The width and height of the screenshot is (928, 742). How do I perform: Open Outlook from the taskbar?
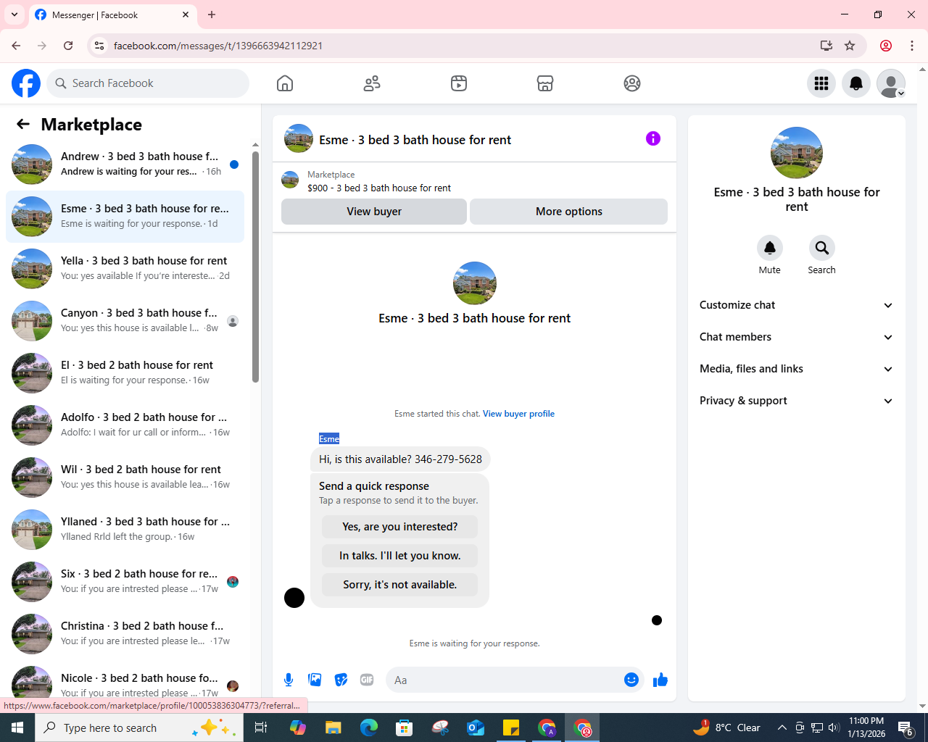[x=476, y=728]
